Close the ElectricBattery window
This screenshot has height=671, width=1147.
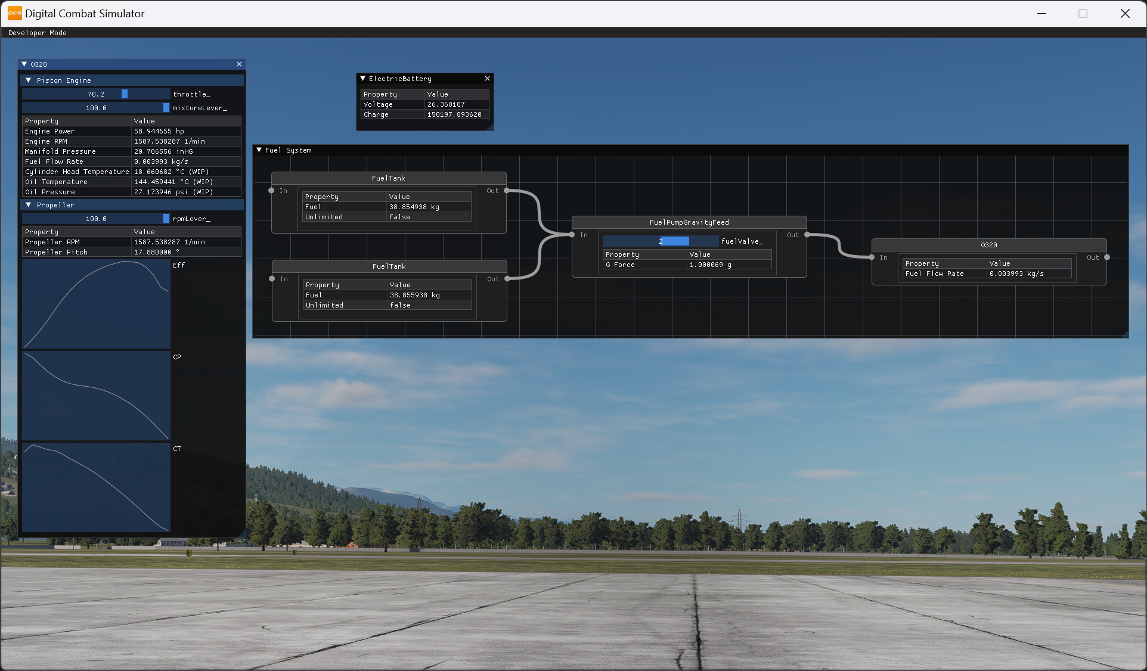coord(487,79)
